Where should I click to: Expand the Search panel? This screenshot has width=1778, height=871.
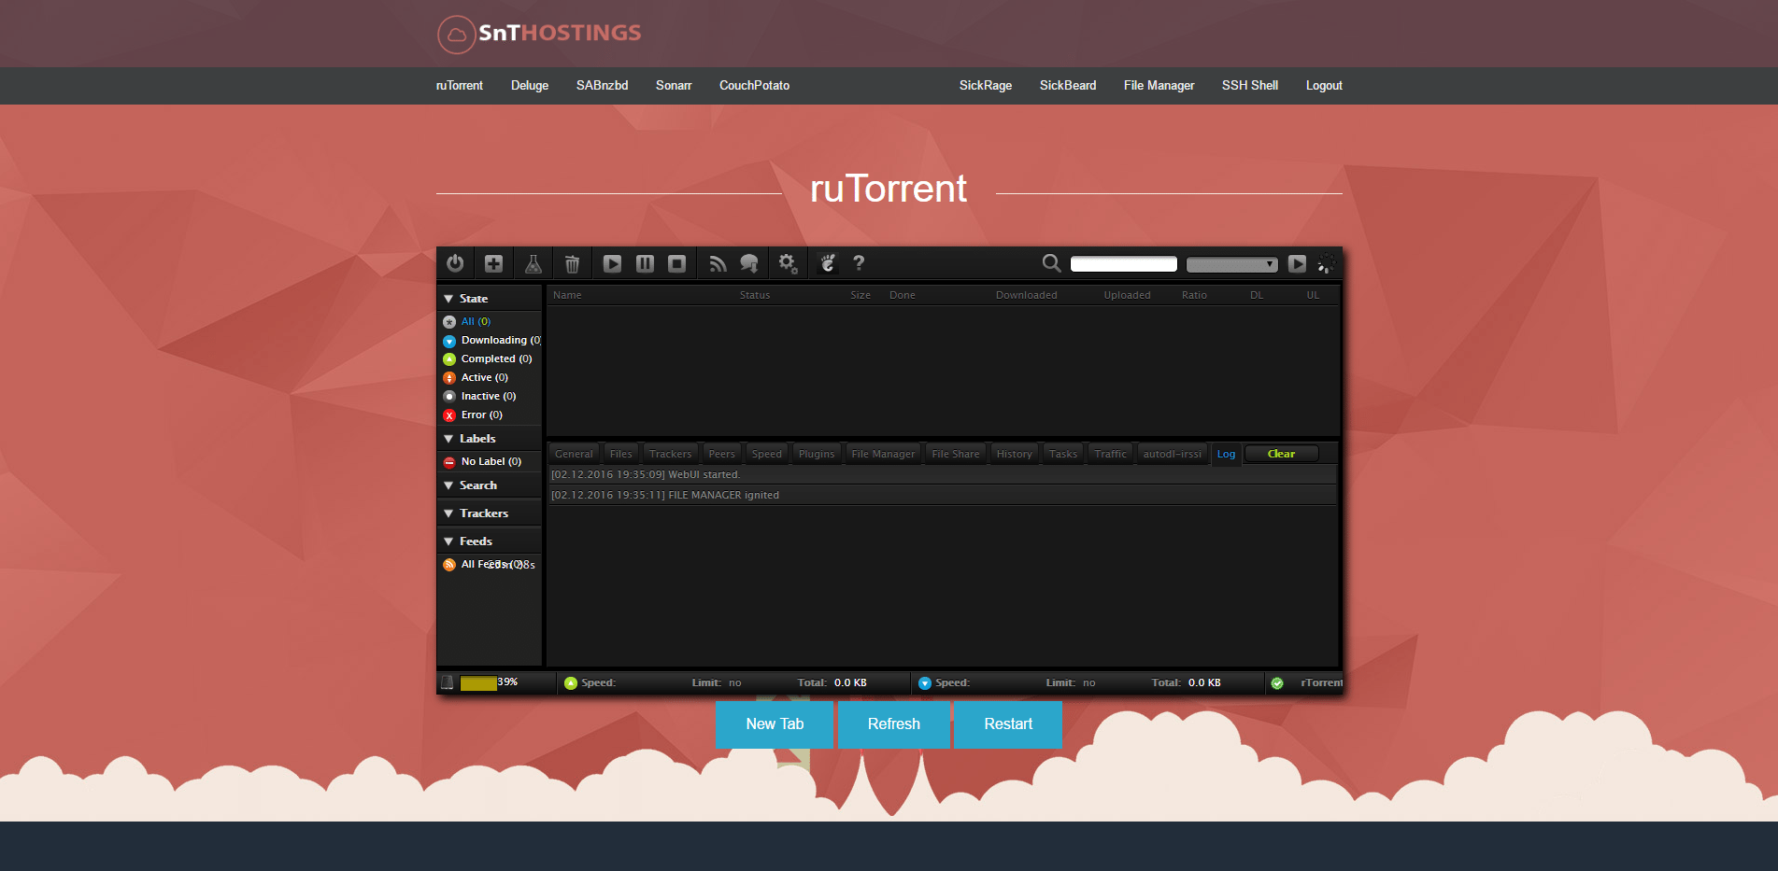[x=490, y=485]
